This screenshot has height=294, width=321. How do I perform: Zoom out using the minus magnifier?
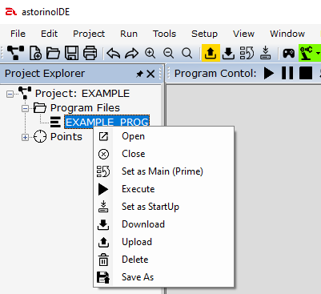(169, 53)
